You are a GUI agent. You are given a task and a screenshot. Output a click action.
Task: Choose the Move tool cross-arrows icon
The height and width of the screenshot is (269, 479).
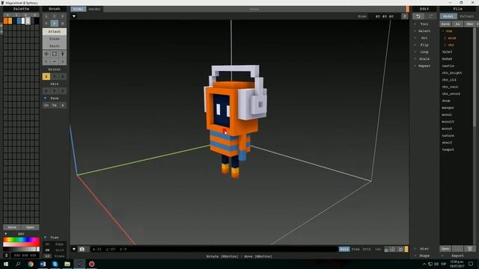point(46,54)
